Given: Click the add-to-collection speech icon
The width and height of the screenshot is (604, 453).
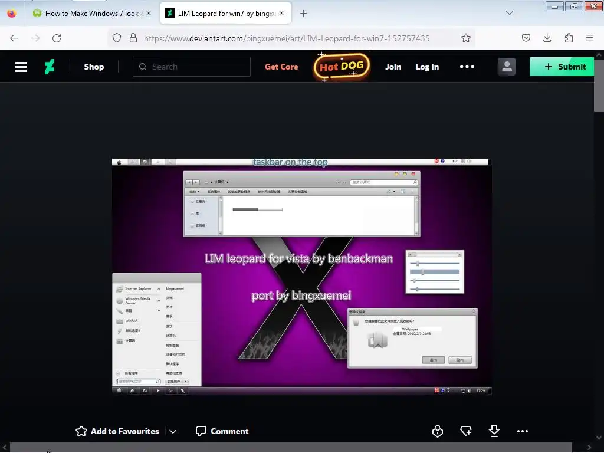Looking at the screenshot, I should coord(466,431).
